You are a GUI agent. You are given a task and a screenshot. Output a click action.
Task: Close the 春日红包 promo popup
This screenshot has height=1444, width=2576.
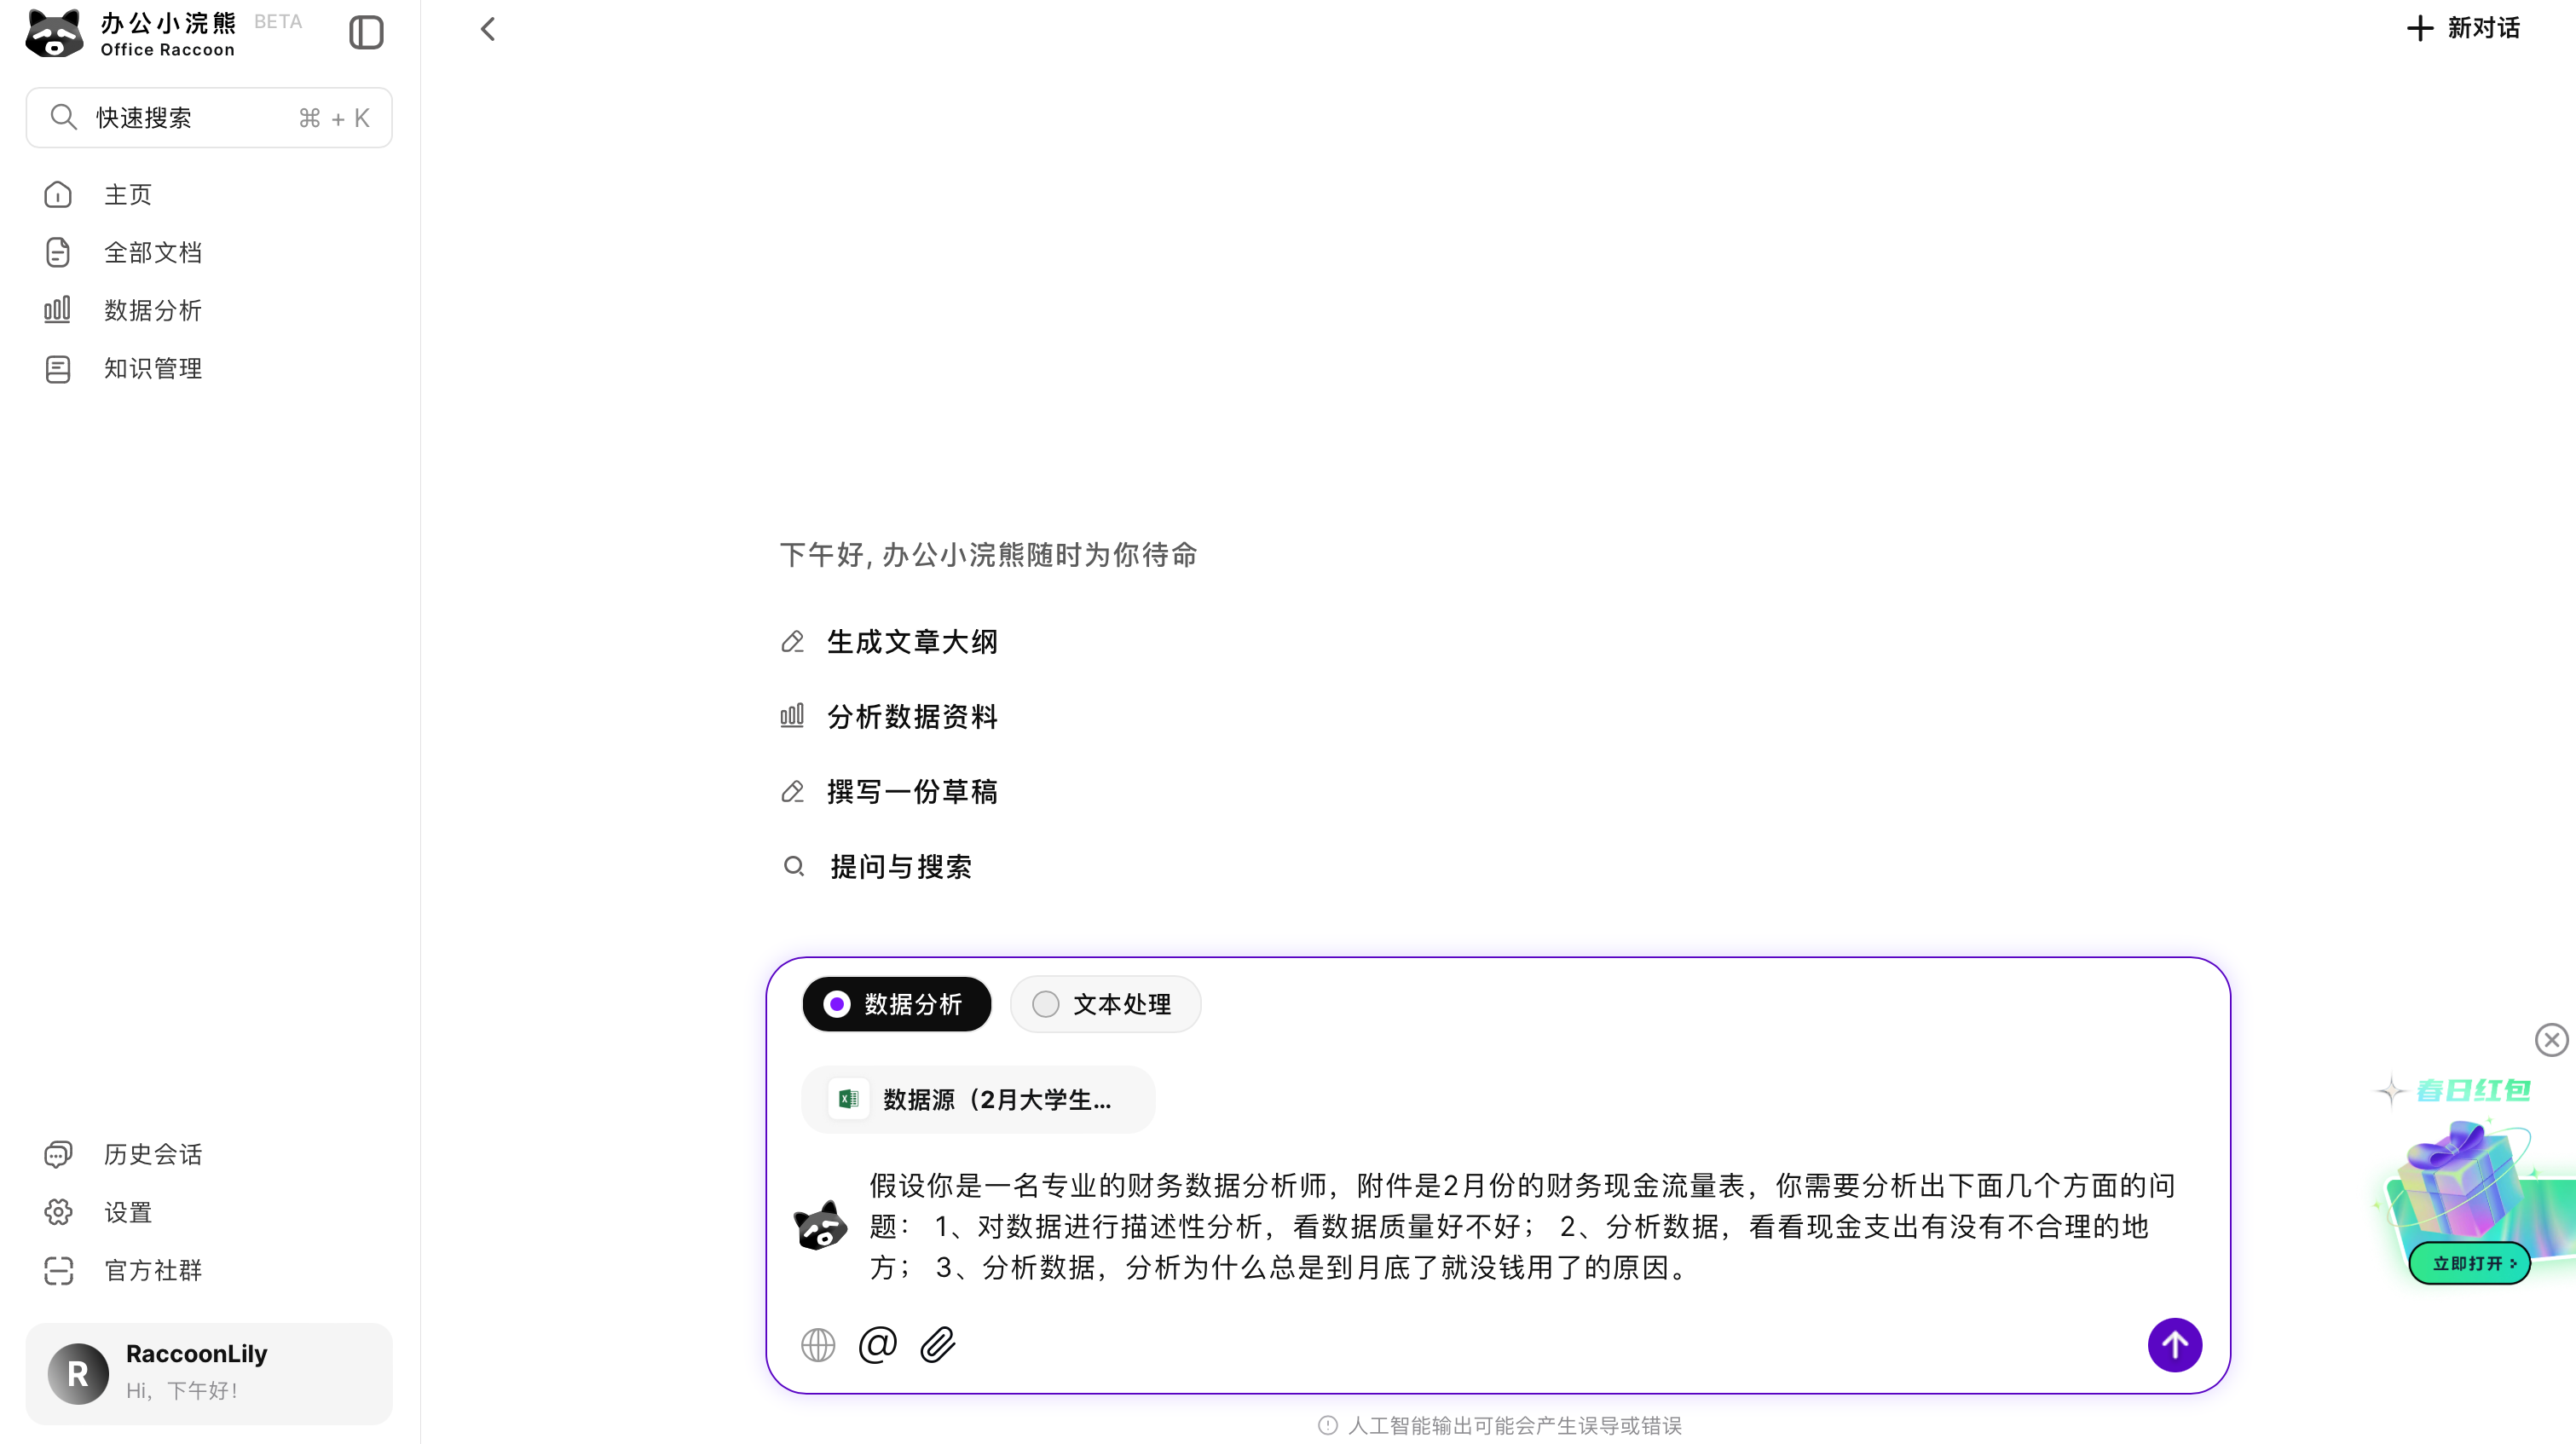(x=2551, y=1040)
